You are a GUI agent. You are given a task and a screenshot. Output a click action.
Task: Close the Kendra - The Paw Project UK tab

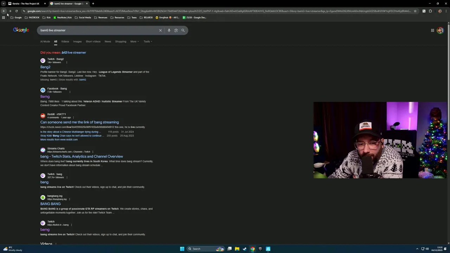point(45,4)
